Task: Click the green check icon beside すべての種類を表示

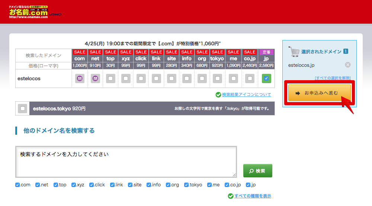Action: tap(231, 196)
